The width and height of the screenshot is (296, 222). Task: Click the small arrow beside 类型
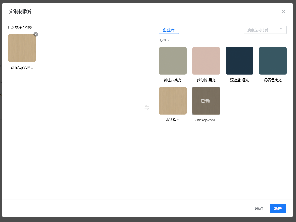pos(169,40)
